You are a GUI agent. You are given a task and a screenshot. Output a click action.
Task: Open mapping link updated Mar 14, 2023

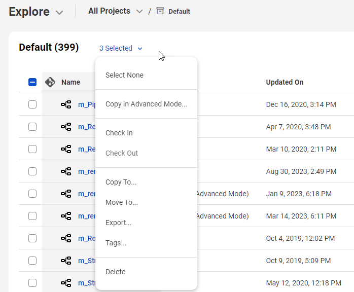[87, 216]
